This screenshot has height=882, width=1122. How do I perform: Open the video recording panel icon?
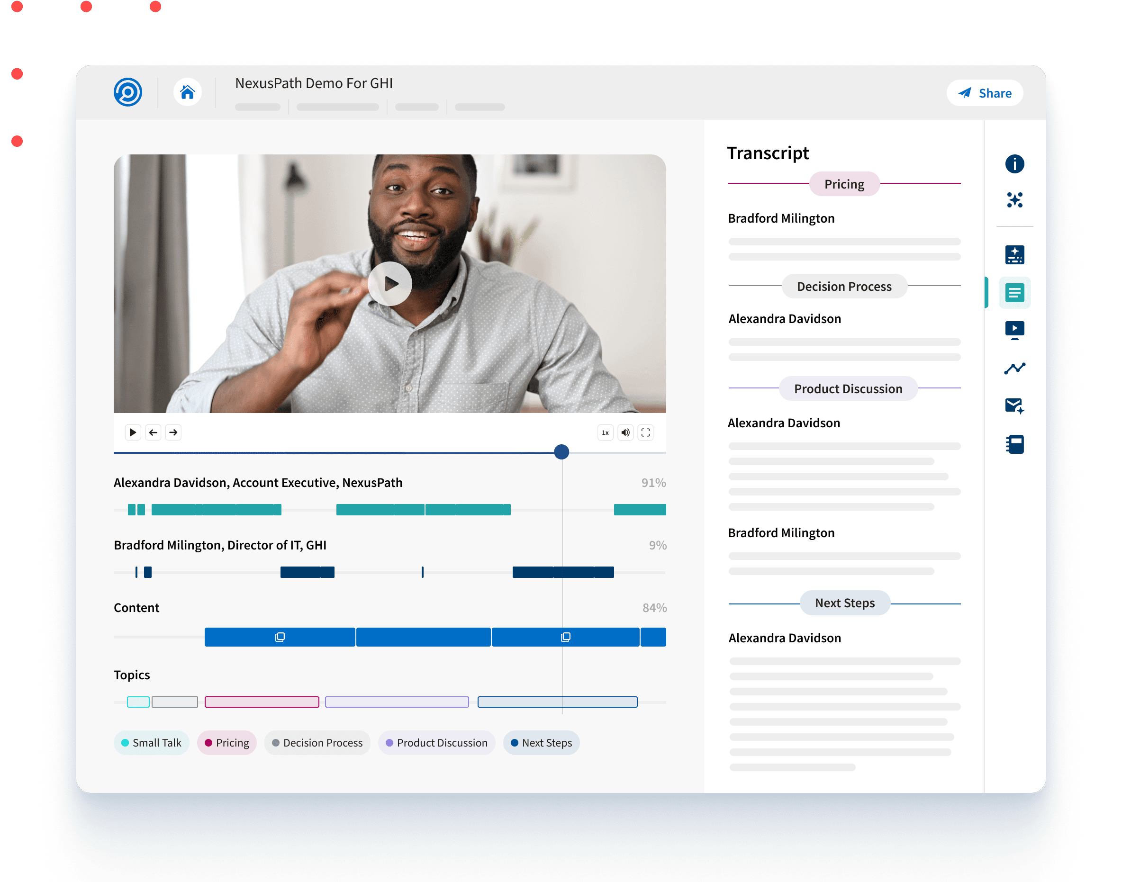click(1014, 330)
